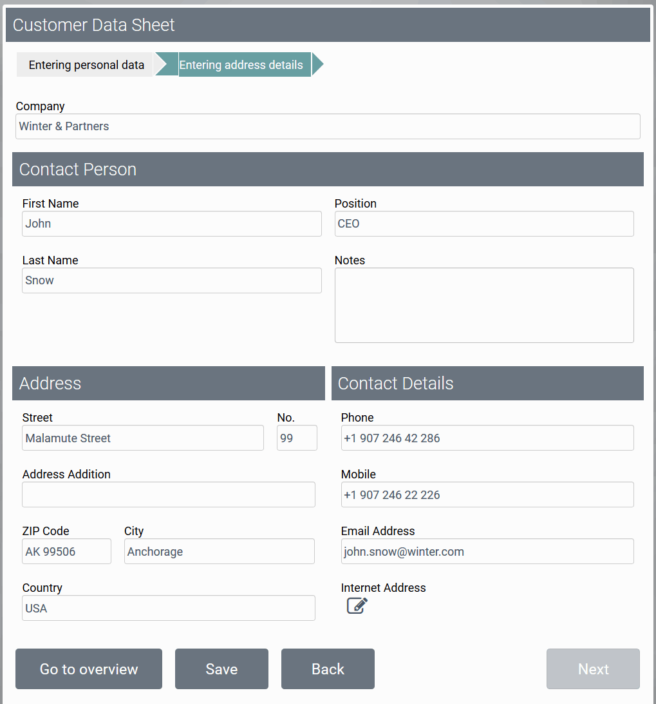This screenshot has height=704, width=656.
Task: Open the Entering personal data step
Action: point(86,65)
